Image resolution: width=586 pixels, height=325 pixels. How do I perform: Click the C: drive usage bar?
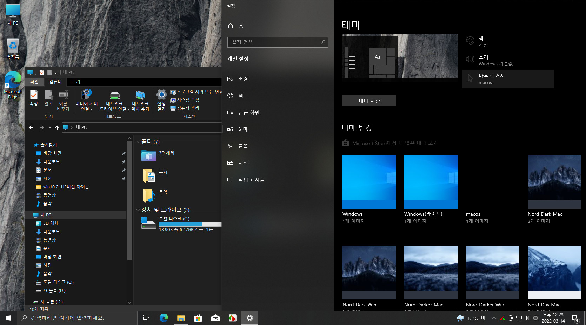pyautogui.click(x=190, y=224)
